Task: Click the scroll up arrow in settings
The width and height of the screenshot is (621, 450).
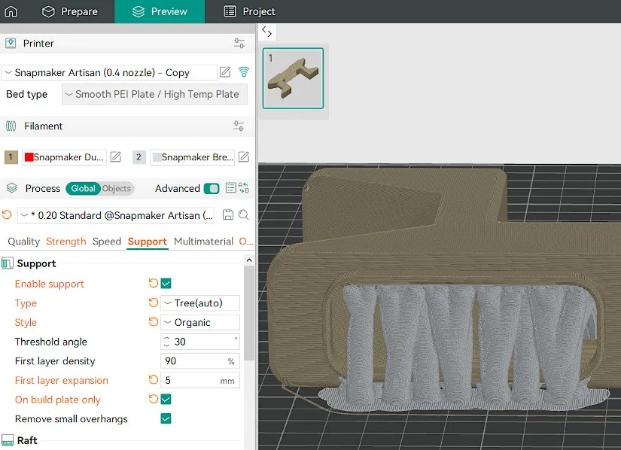Action: coord(249,260)
